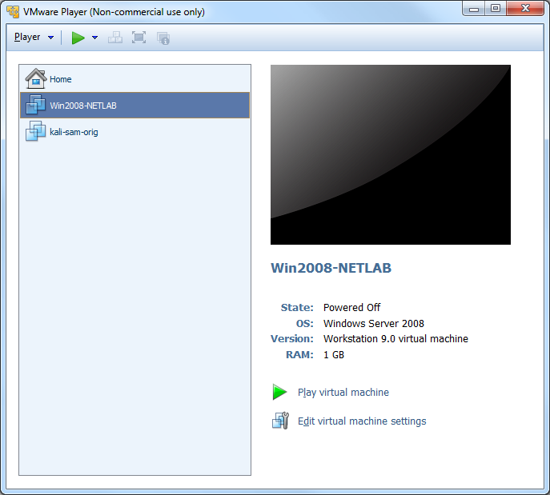Click the 'Powered Off' state value
The image size is (550, 495).
pos(351,308)
